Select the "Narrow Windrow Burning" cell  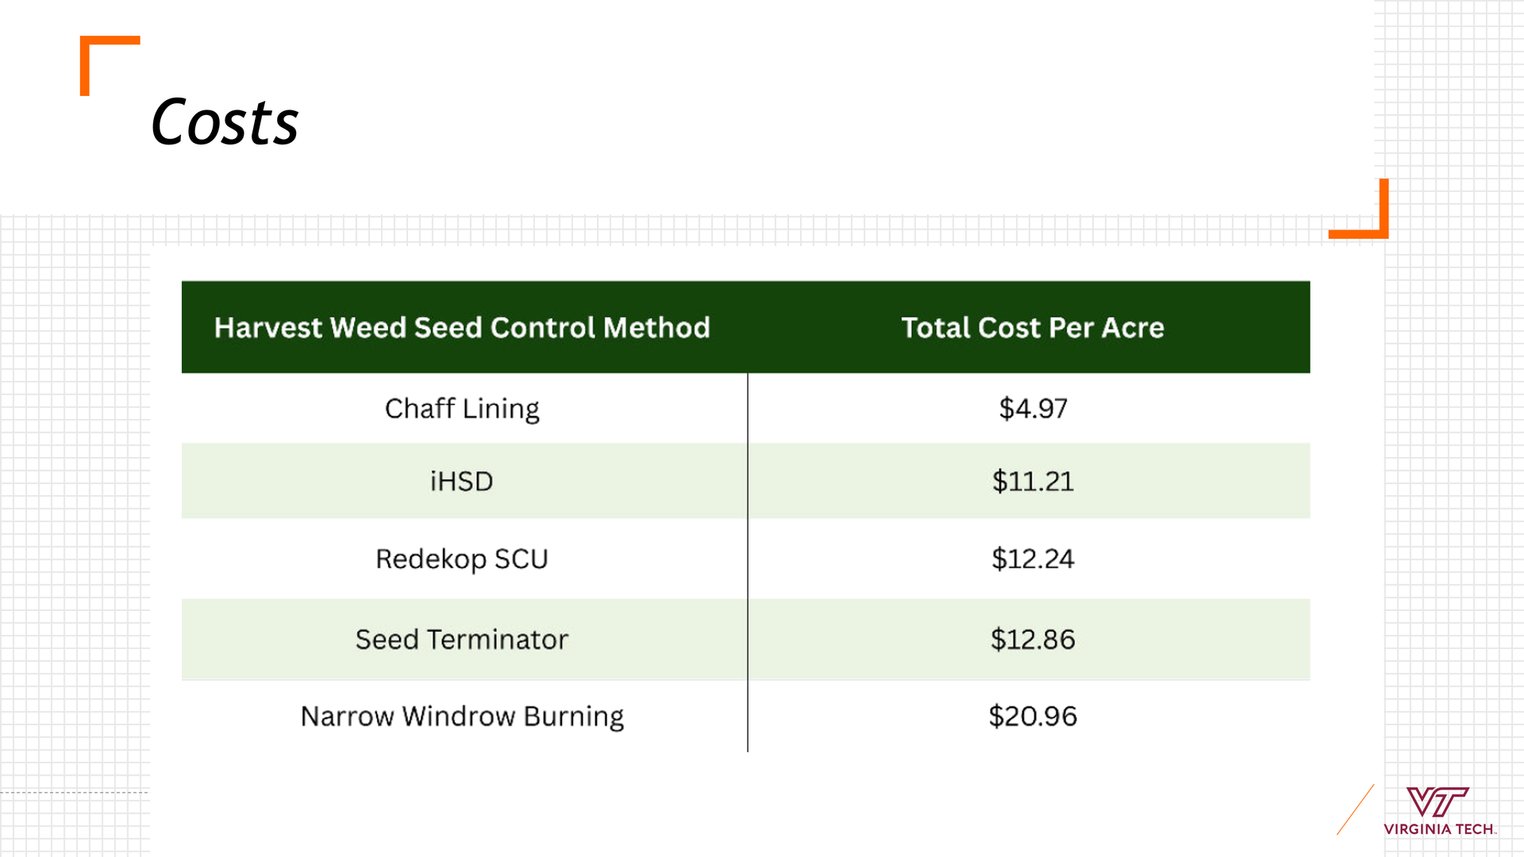(x=462, y=717)
